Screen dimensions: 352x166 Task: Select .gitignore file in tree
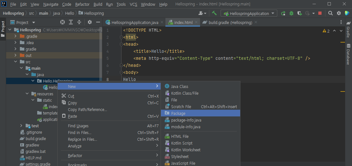(x=34, y=132)
